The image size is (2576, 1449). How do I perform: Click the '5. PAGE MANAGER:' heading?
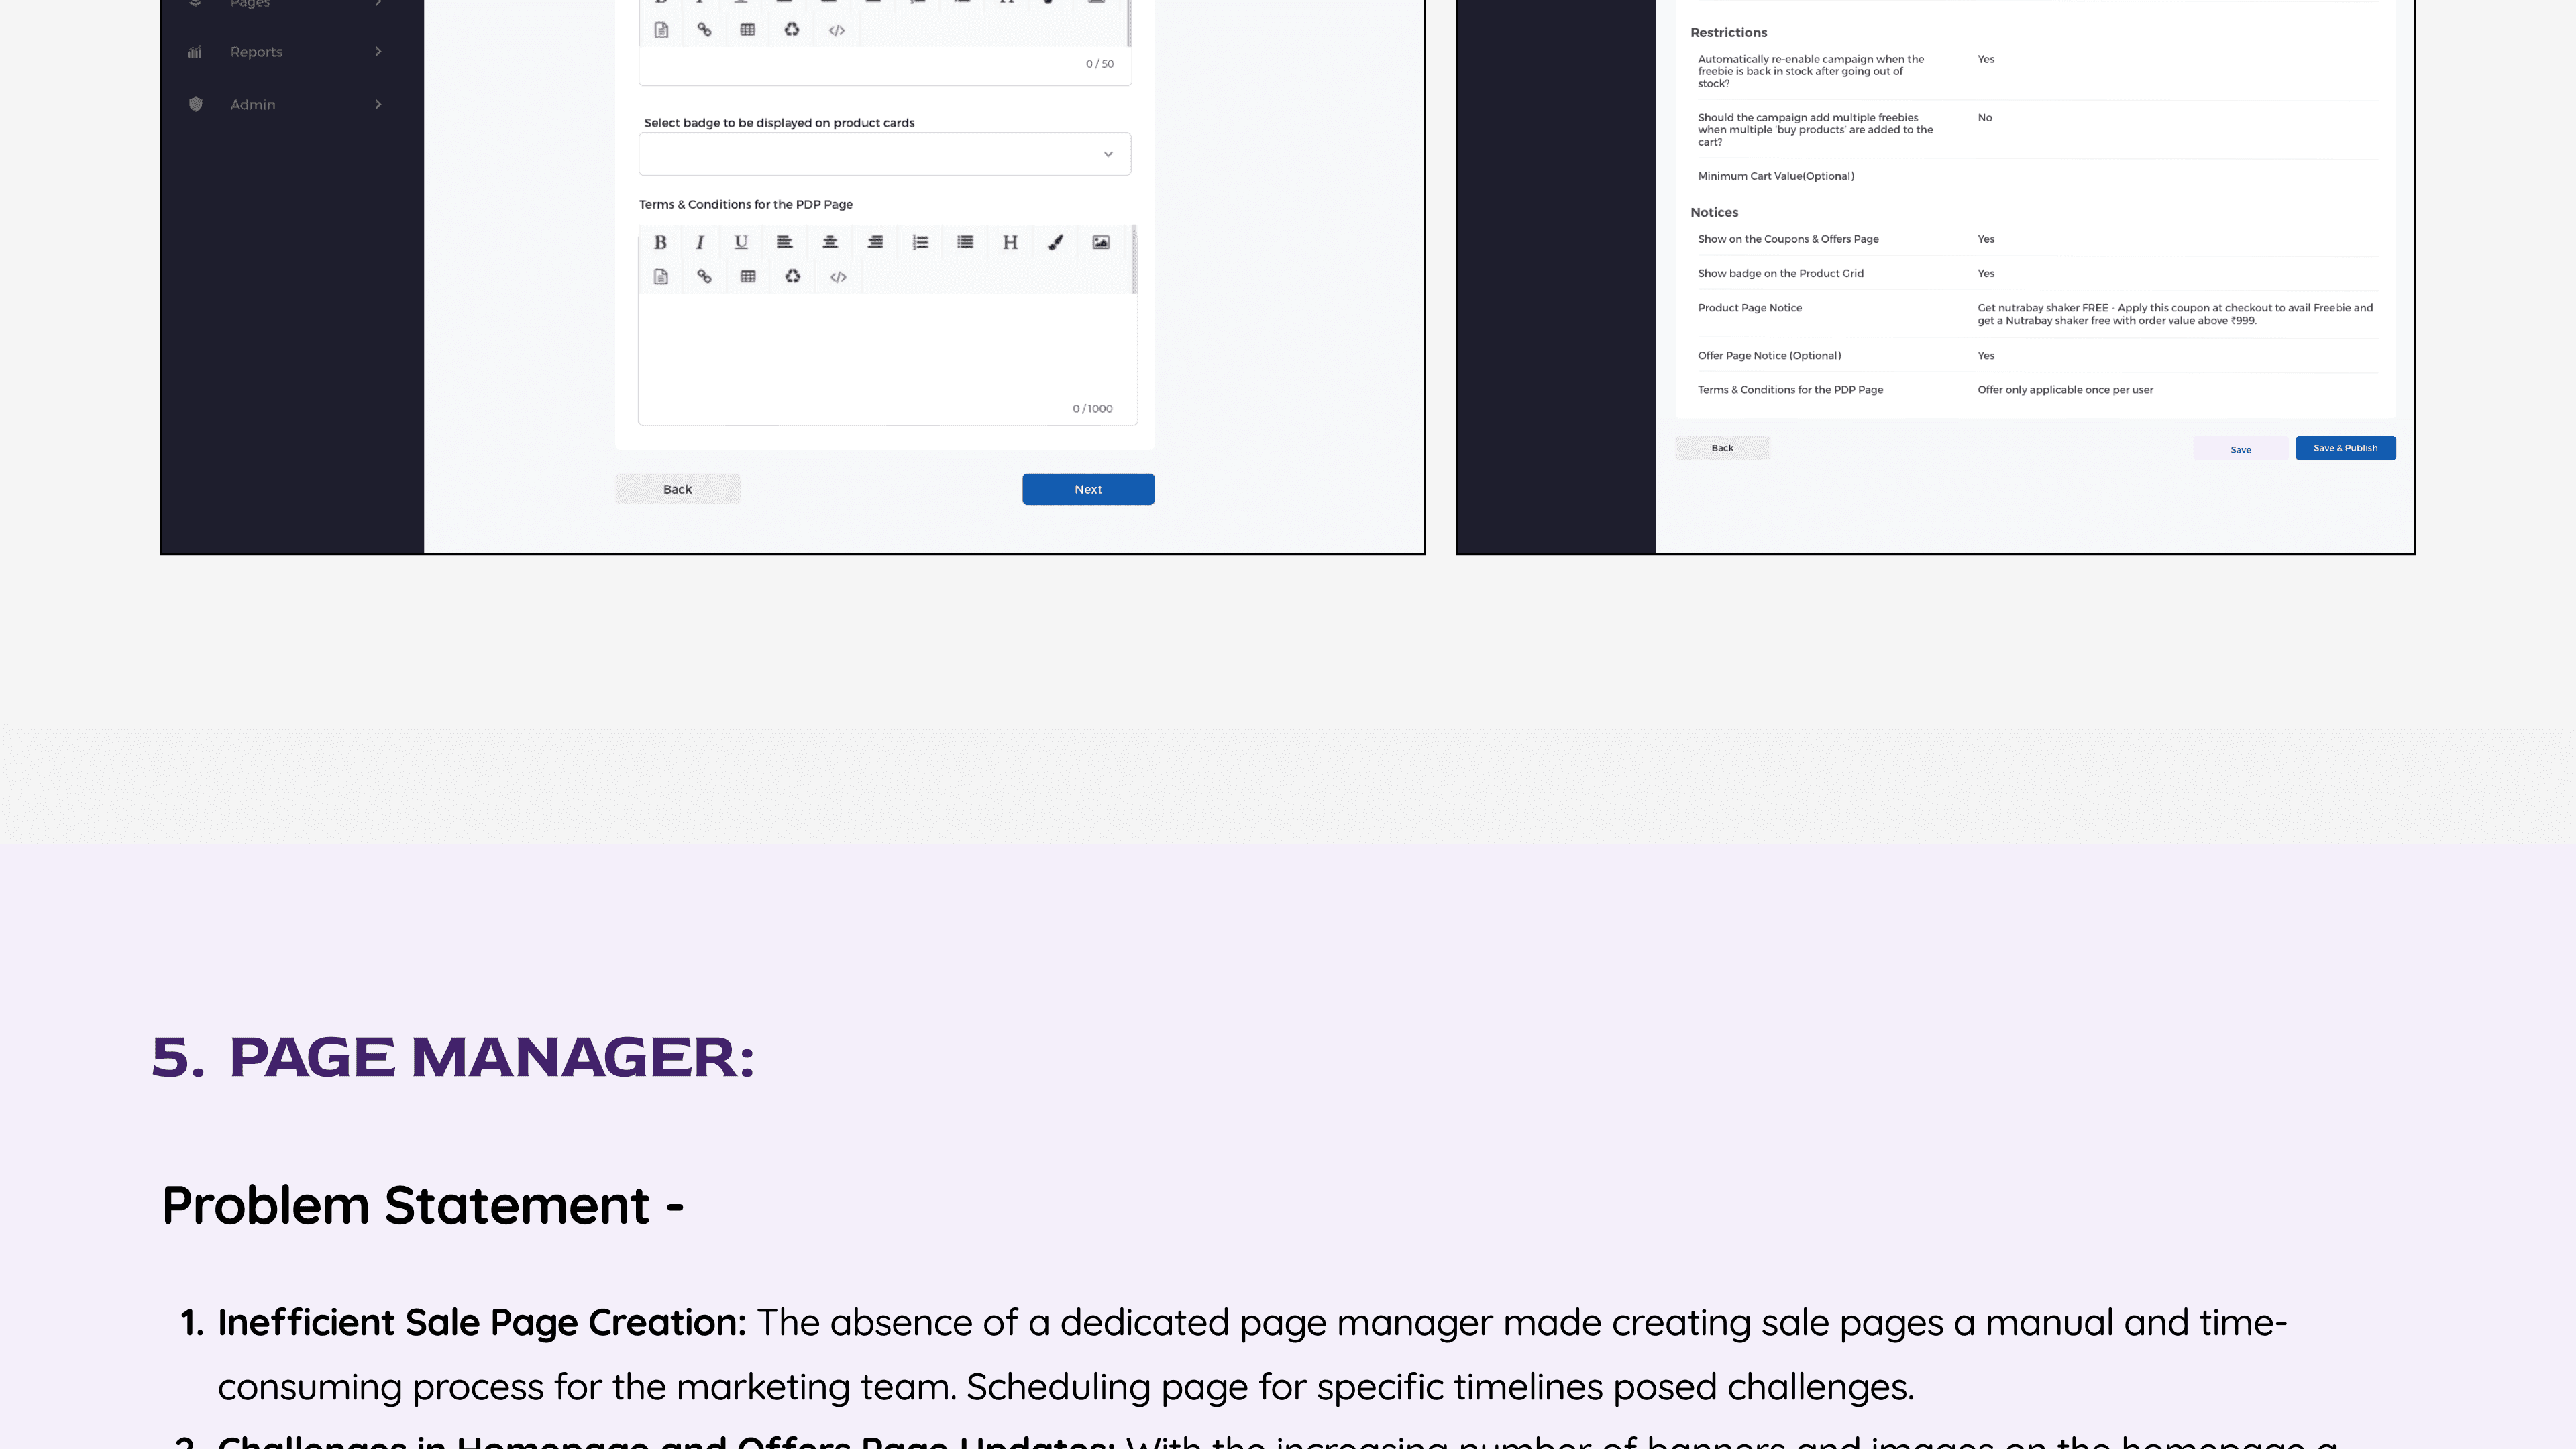pos(453,1057)
